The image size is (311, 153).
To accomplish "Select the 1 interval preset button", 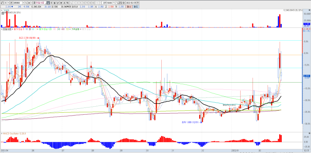I will pos(74,3).
